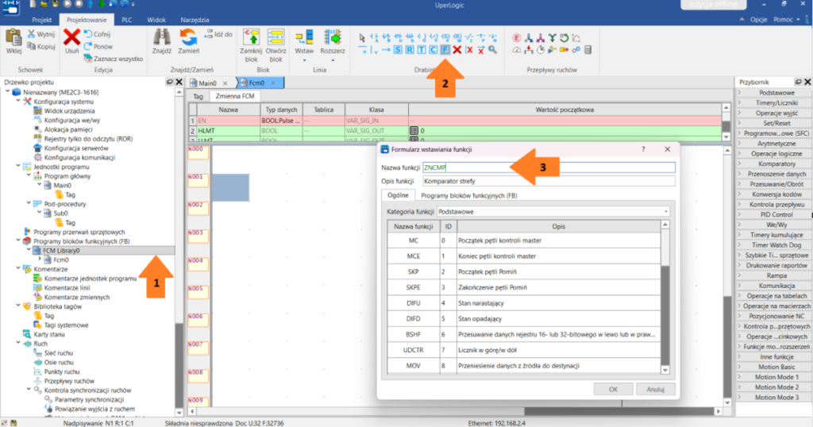Click the Nazwa funkcji input field

549,167
